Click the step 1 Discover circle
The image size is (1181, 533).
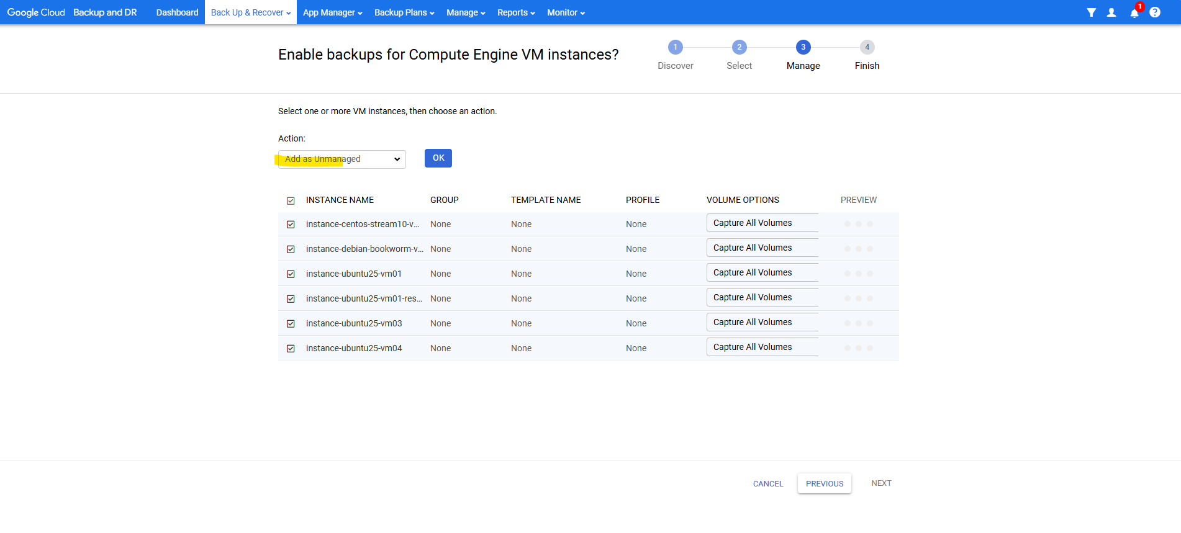(x=675, y=47)
